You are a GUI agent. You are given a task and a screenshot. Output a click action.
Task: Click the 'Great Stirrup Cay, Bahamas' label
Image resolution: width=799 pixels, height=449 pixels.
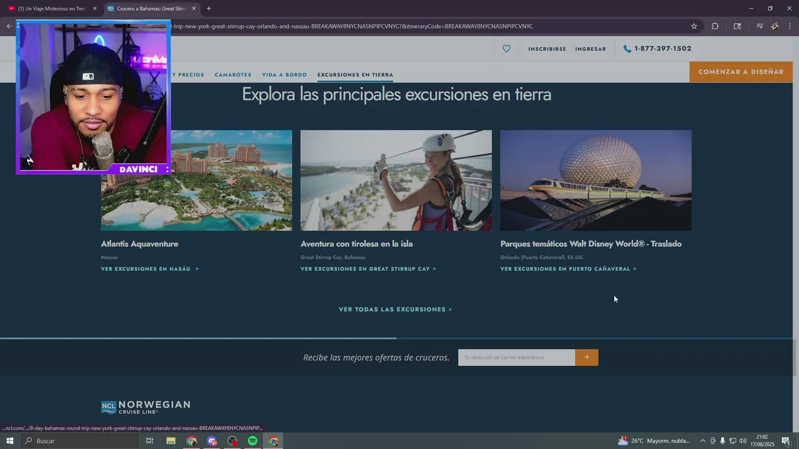pos(333,258)
